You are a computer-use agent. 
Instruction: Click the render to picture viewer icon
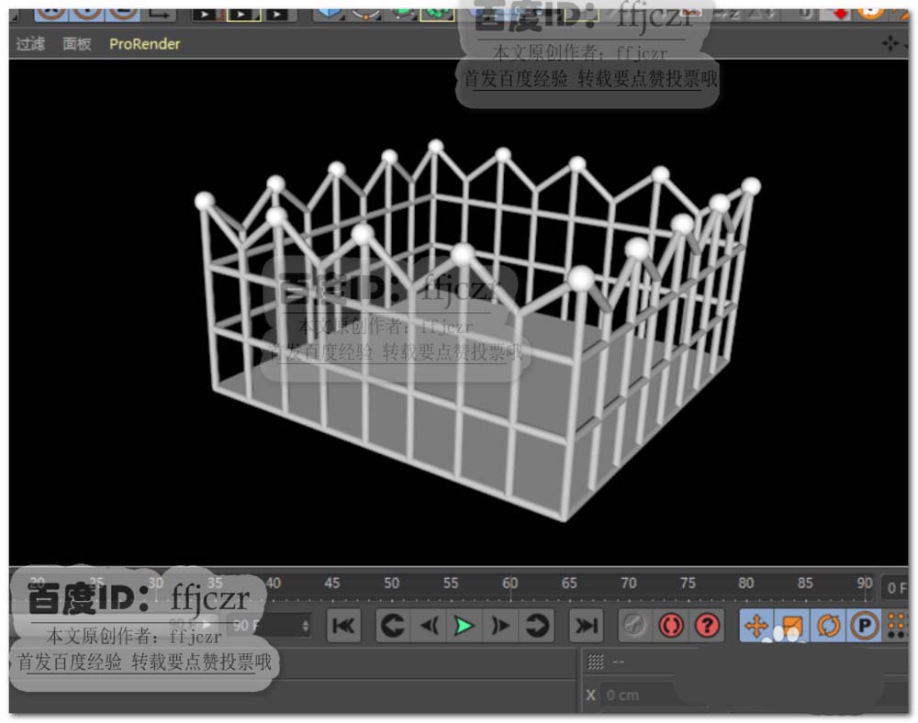point(243,15)
